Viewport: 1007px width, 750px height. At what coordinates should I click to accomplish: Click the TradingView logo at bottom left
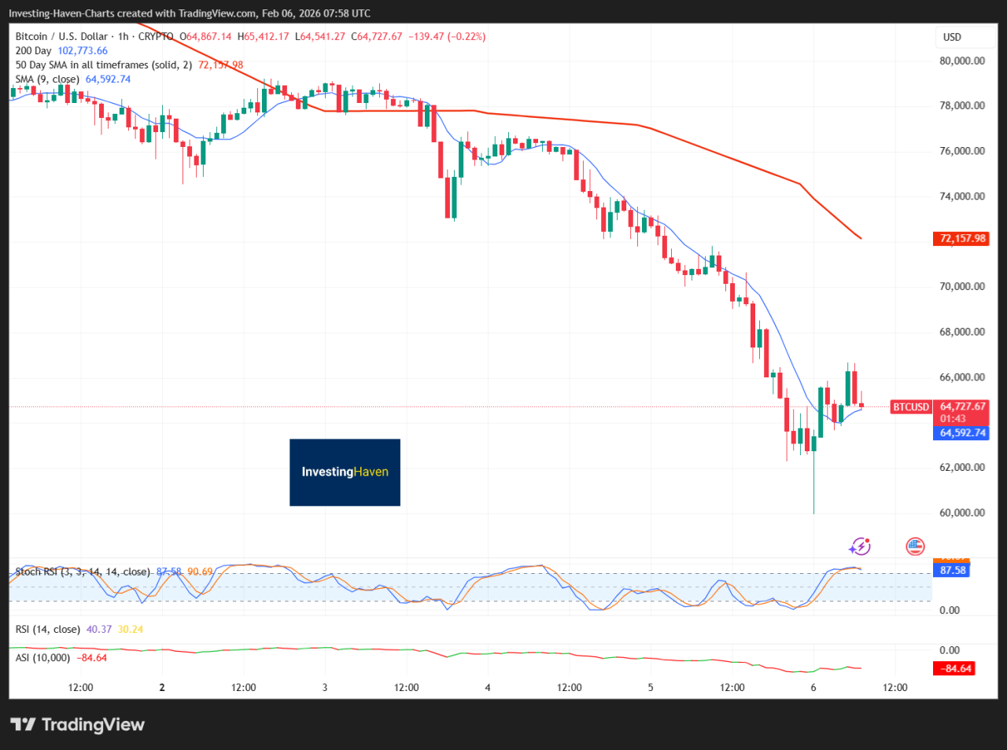pos(77,725)
